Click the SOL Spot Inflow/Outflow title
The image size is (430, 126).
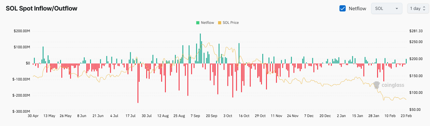click(x=42, y=8)
